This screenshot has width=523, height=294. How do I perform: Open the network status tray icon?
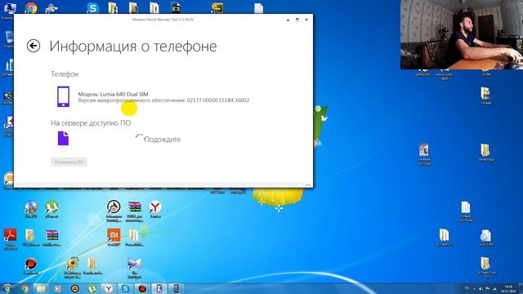[494, 289]
